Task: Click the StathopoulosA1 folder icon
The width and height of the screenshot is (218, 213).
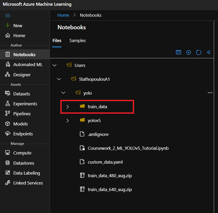Action: (73, 79)
